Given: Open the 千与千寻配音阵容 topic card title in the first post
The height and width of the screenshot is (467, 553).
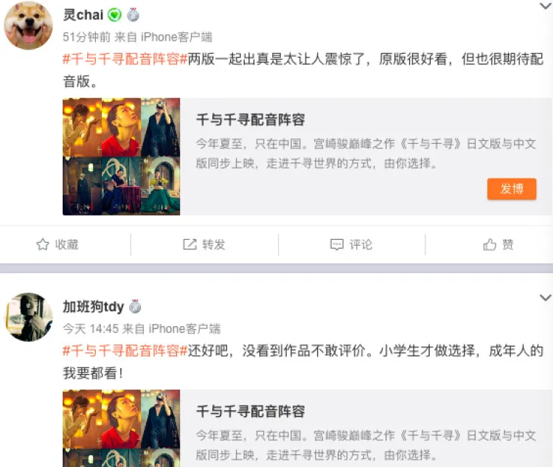Looking at the screenshot, I should pyautogui.click(x=251, y=120).
